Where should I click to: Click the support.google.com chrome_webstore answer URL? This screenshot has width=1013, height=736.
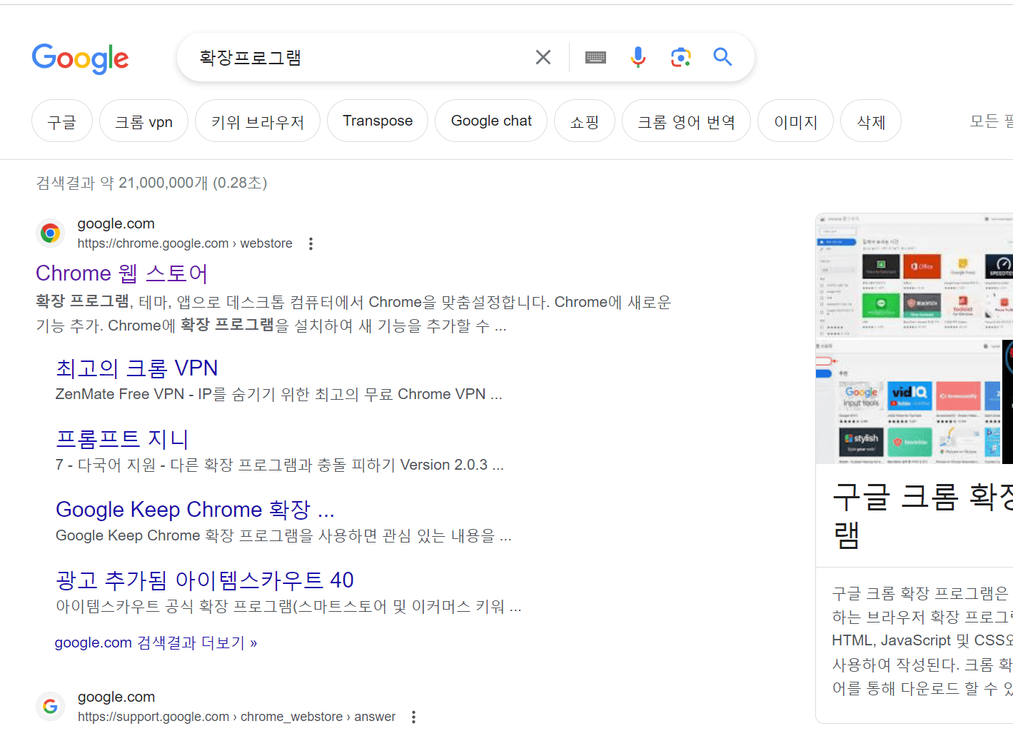point(236,717)
